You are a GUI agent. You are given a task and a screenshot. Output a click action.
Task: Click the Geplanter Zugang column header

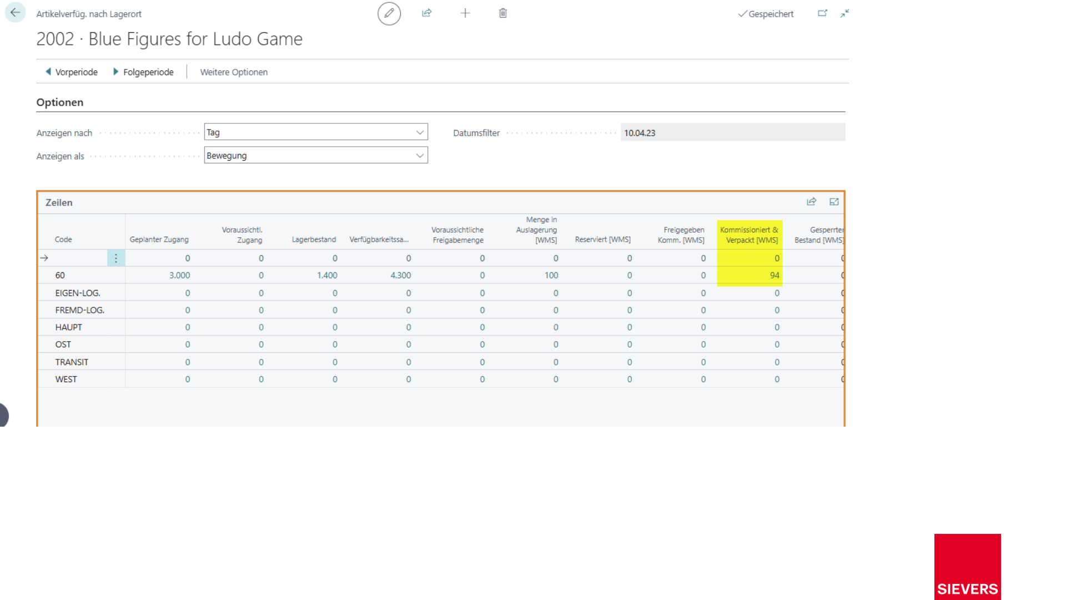pos(159,239)
